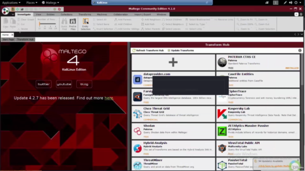Open the Applications menu in top bar
305x171 pixels.
click(11, 3)
